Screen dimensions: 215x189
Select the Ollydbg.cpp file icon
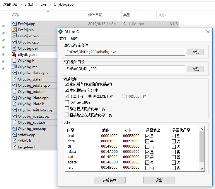coord(14,42)
